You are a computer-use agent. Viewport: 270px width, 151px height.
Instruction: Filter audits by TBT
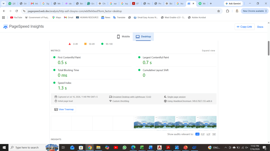point(214,134)
